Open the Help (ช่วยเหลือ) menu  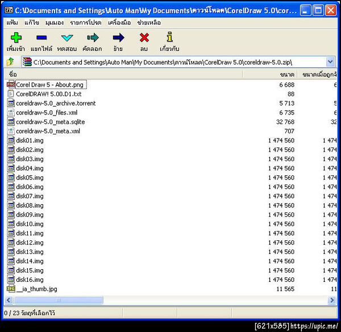click(149, 22)
